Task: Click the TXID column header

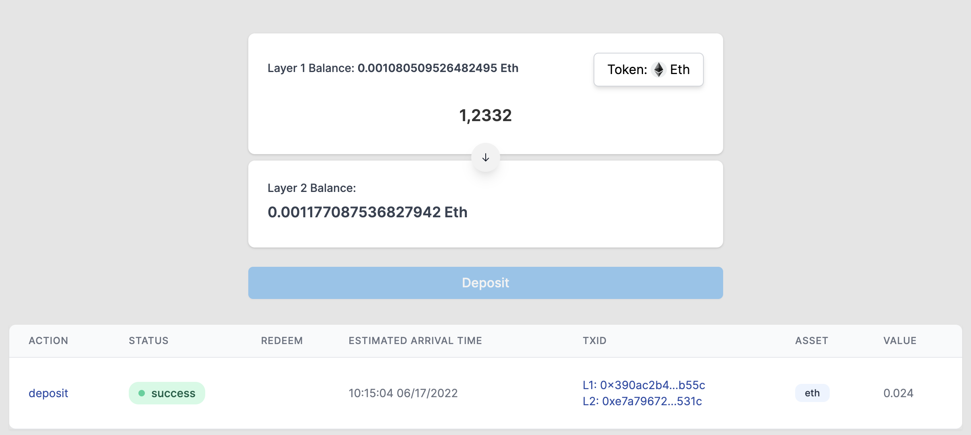Action: pos(594,340)
